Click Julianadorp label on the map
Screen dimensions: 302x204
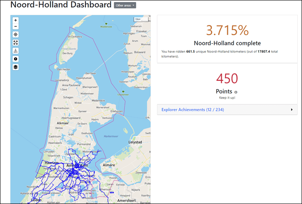[x=62, y=80]
